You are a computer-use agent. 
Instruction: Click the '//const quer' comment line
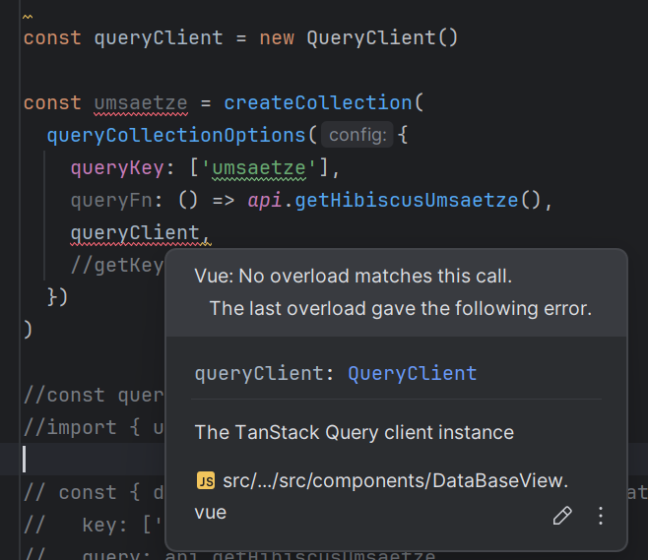[94, 396]
